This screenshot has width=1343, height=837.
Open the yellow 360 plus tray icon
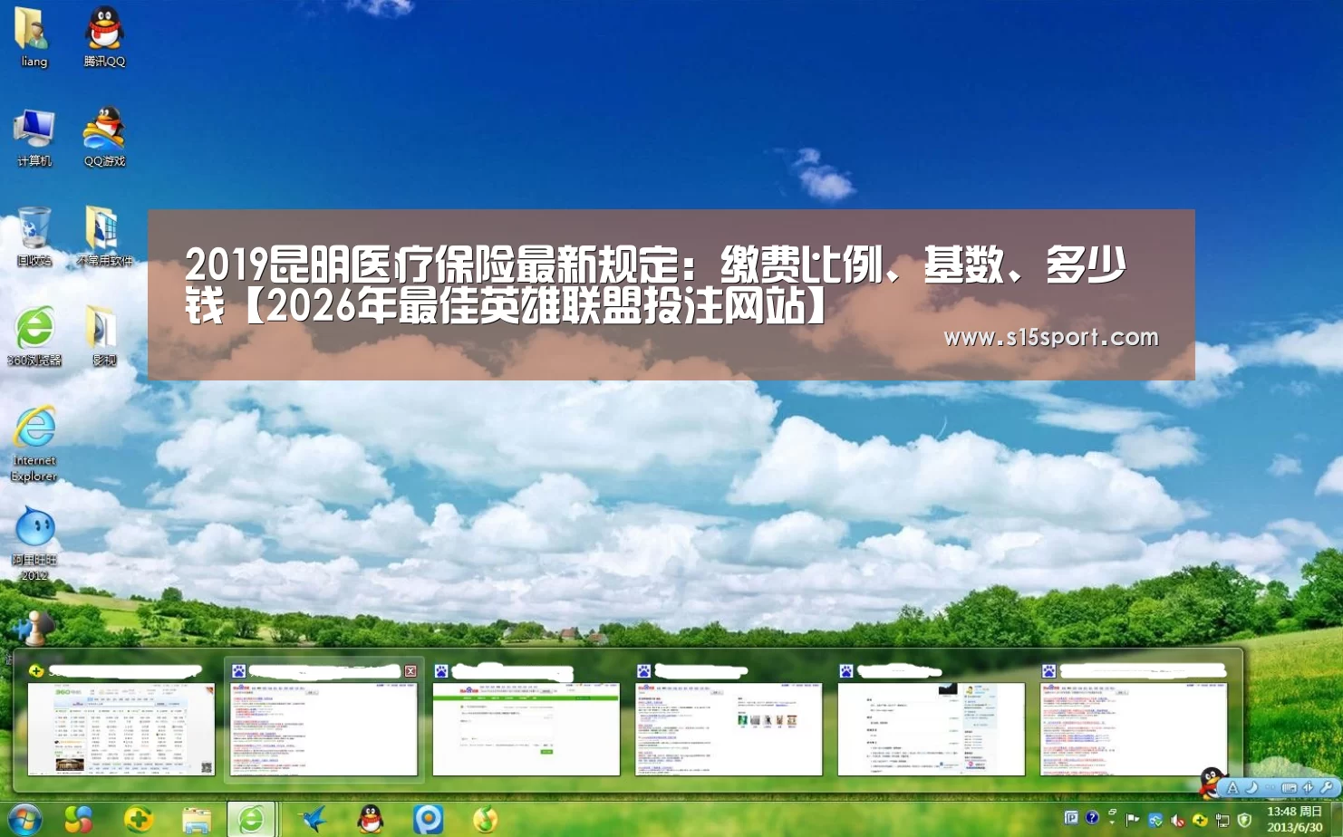pos(1200,820)
